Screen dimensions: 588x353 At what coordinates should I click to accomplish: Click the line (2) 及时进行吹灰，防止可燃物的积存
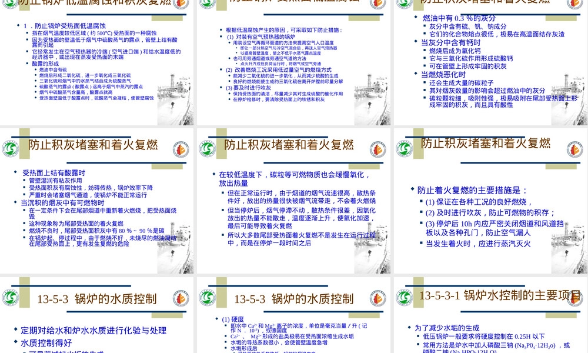[x=490, y=213]
